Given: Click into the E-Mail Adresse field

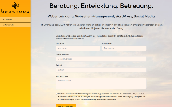Looking at the screenshot, I should coord(101,59).
